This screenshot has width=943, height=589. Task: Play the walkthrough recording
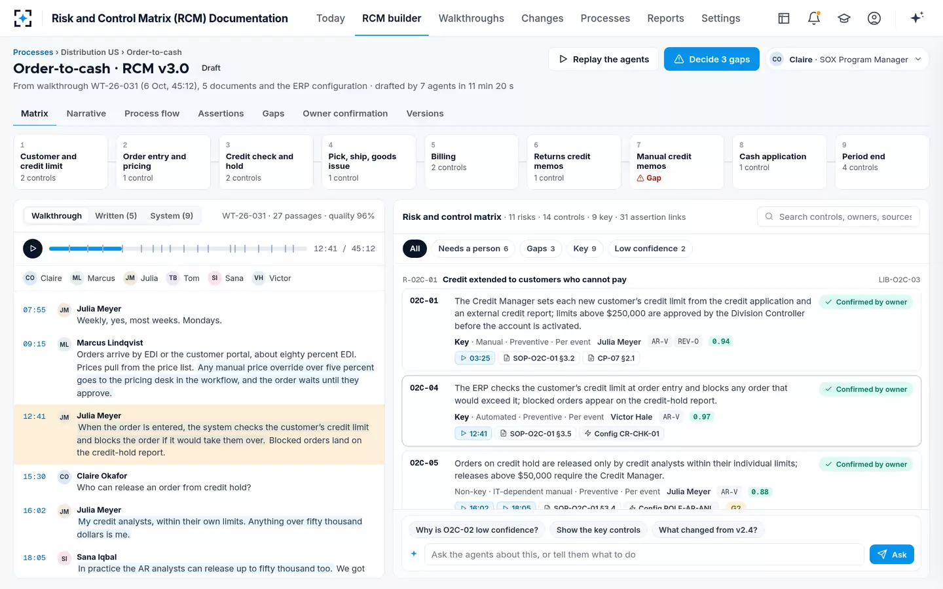point(33,249)
